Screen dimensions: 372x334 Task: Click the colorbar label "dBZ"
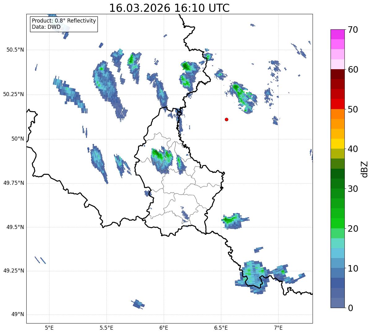coord(365,169)
